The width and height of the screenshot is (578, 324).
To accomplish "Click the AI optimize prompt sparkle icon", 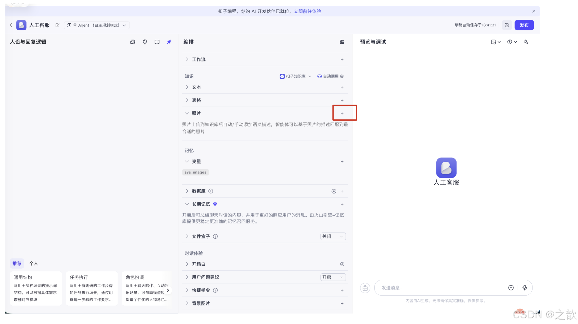I will 169,42.
